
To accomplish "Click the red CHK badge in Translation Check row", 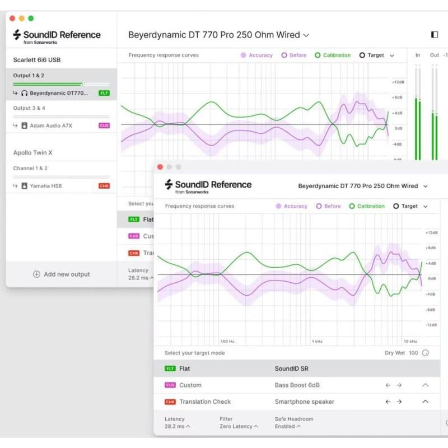I will point(170,402).
